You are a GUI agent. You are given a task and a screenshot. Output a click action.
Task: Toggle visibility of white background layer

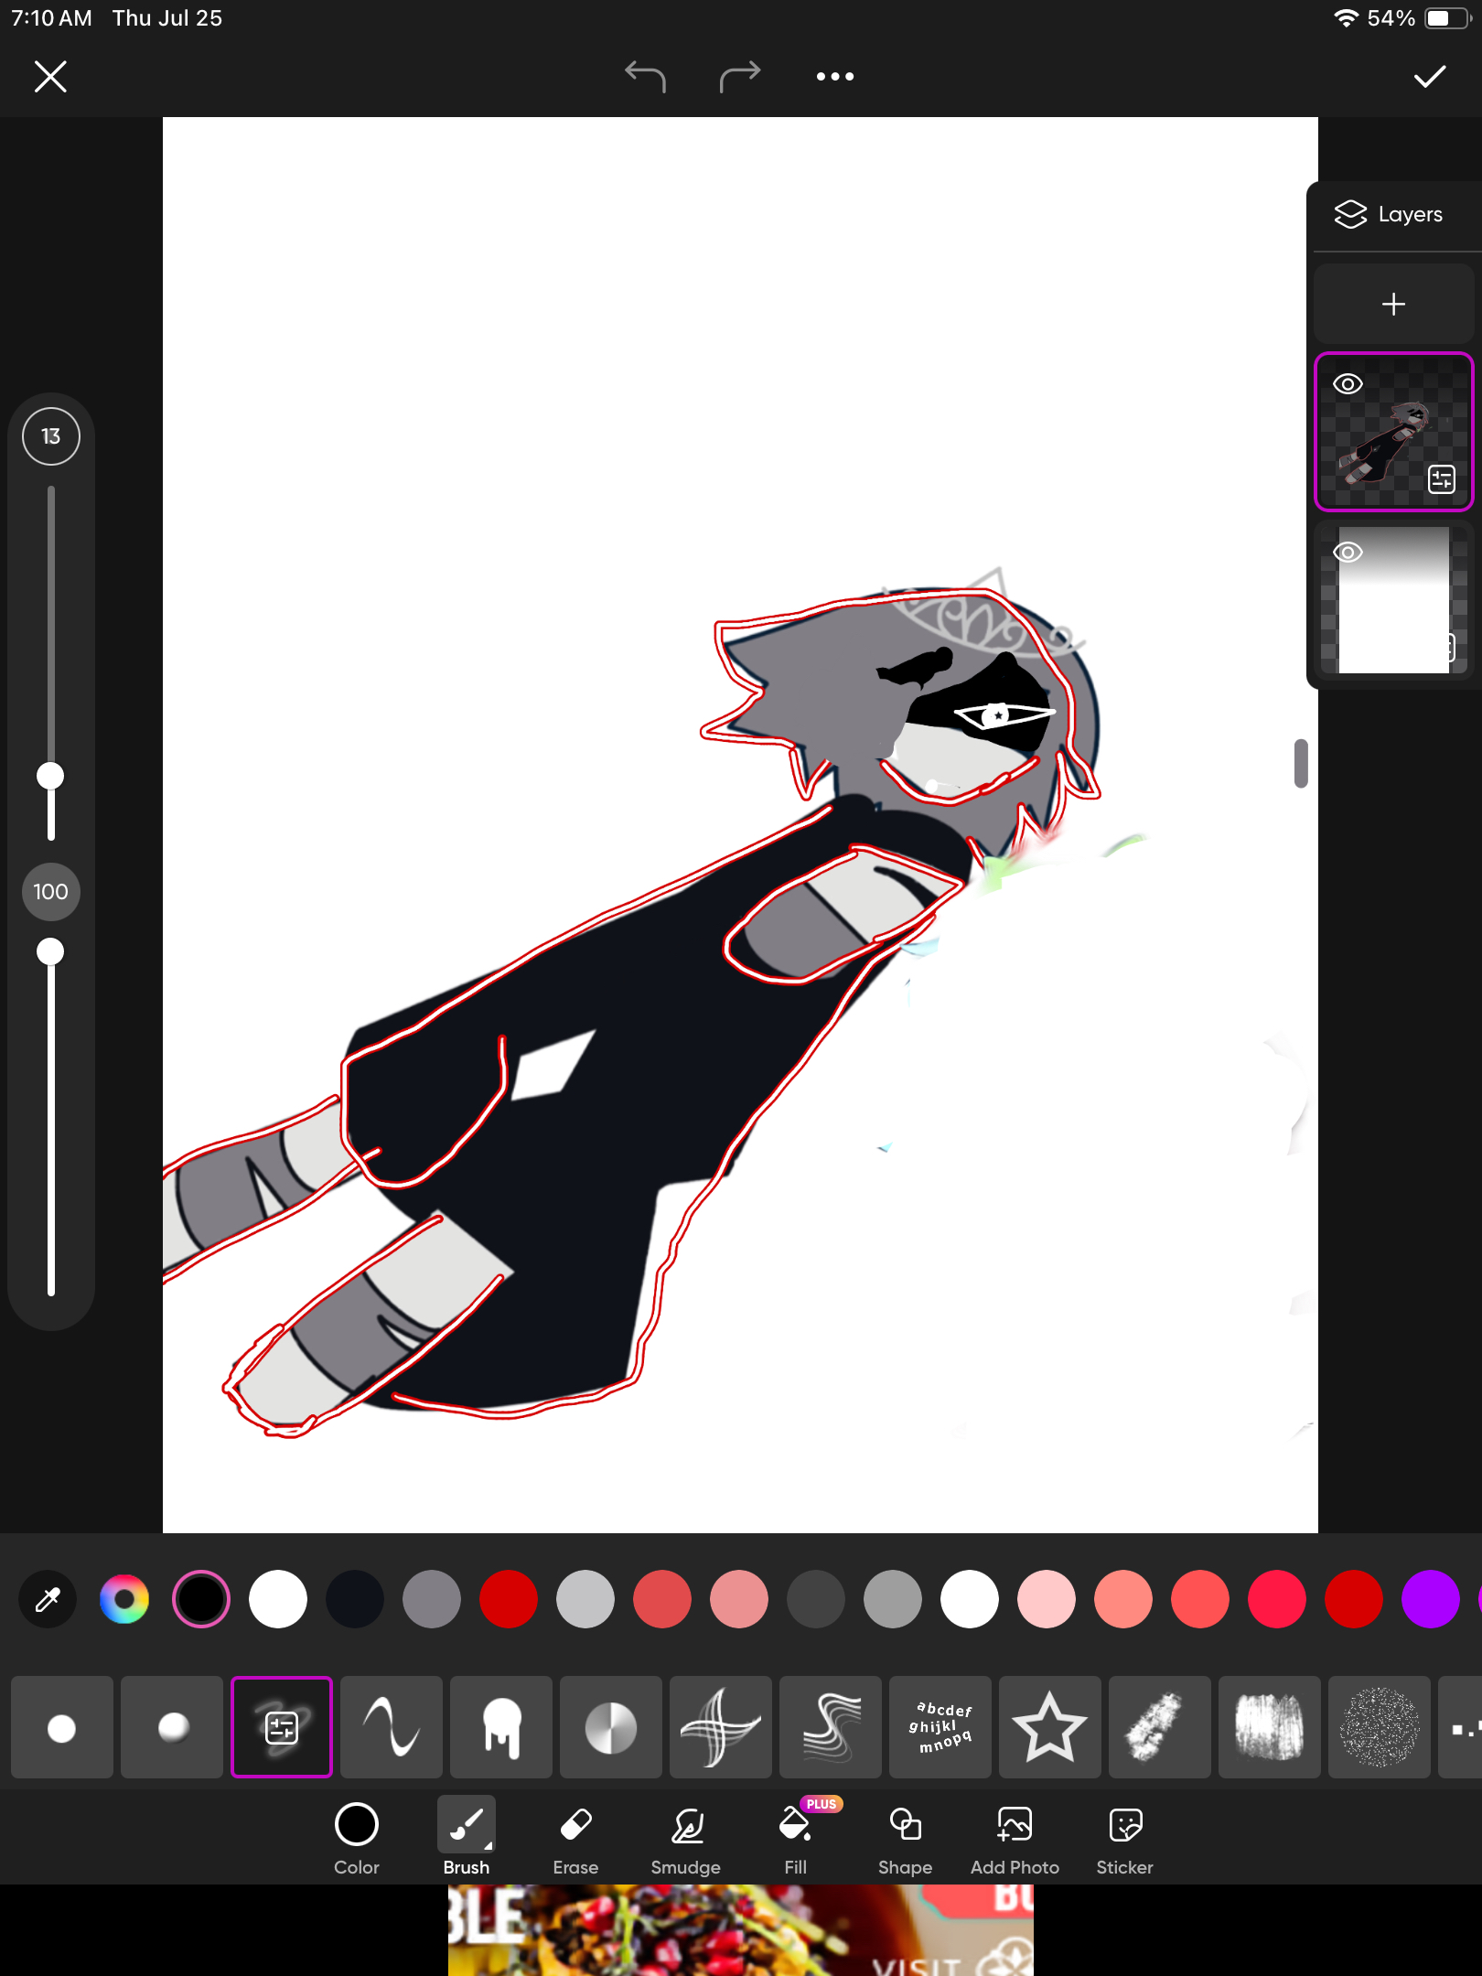[x=1348, y=553]
